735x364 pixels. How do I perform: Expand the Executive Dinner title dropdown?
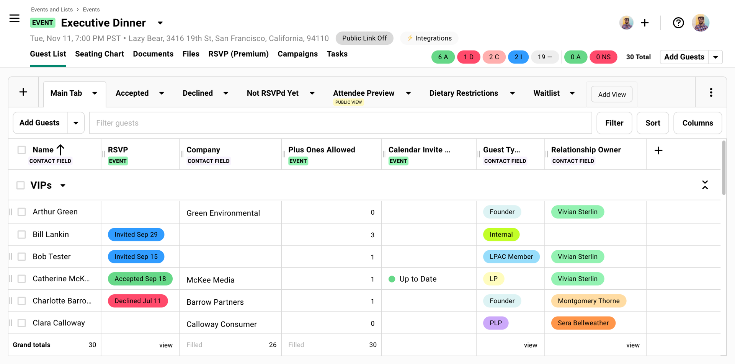pos(160,23)
